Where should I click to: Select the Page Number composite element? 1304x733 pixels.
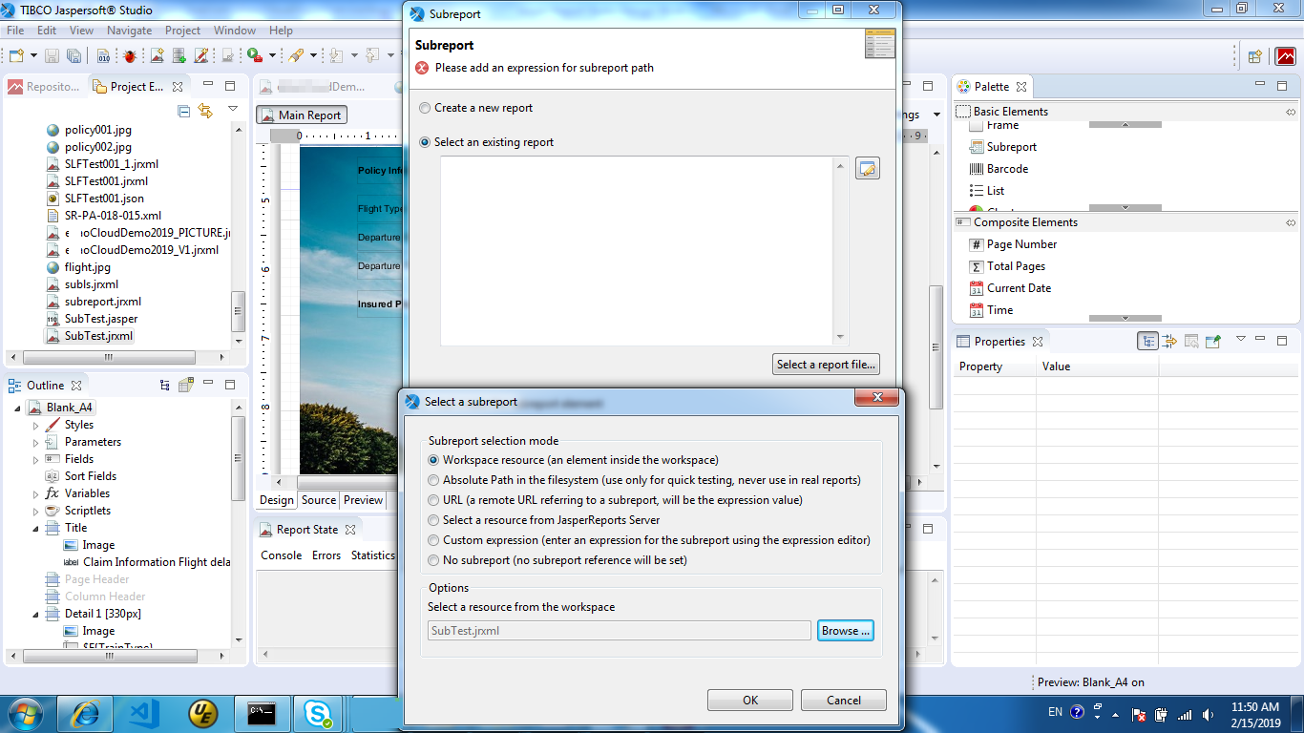coord(1021,244)
